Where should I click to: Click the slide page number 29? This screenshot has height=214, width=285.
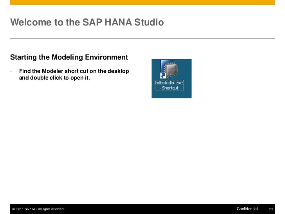point(271,209)
